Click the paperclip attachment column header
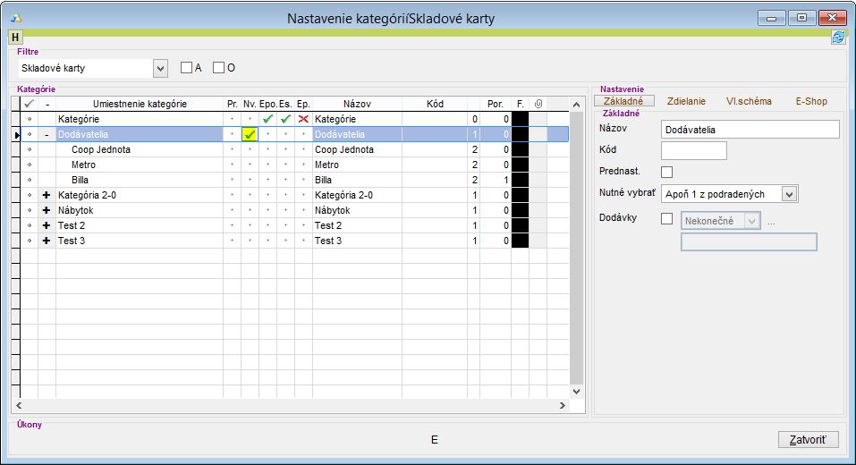The image size is (856, 465). pos(538,104)
